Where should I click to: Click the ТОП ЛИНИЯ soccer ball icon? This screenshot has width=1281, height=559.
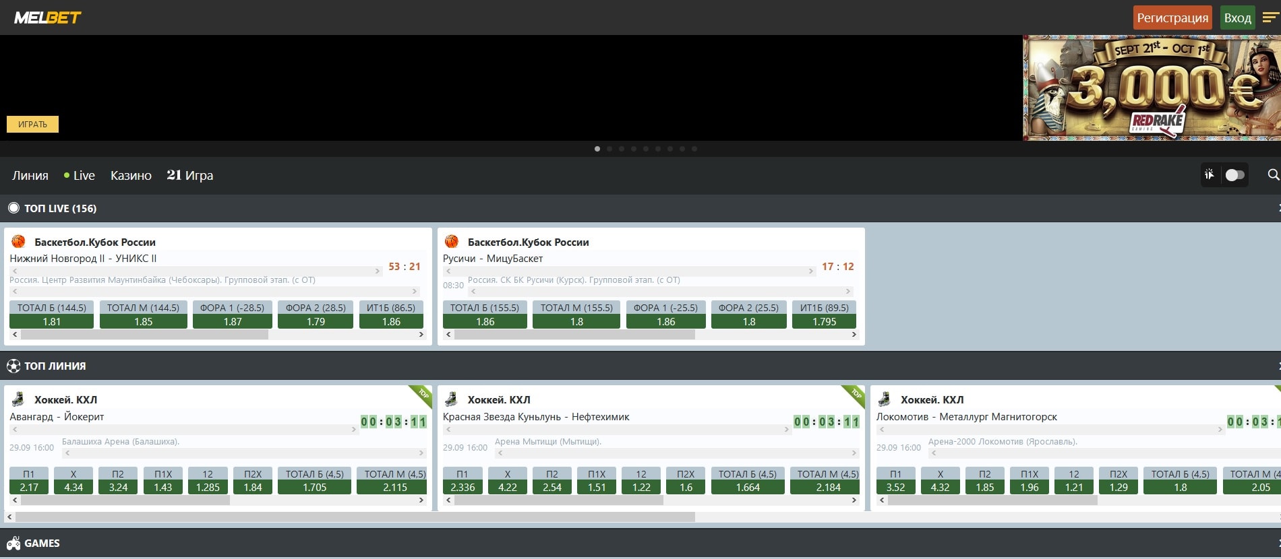(x=13, y=366)
